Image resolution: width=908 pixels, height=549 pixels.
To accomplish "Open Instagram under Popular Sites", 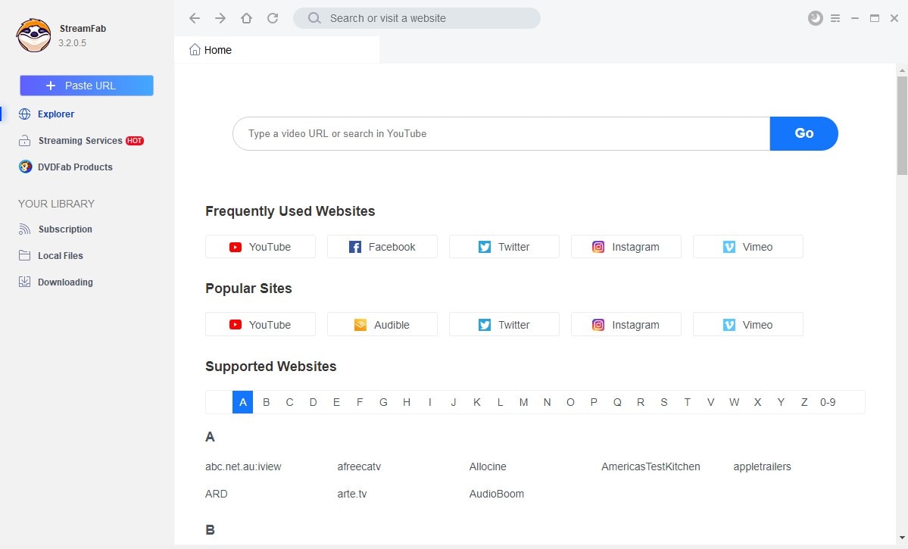I will (x=626, y=324).
